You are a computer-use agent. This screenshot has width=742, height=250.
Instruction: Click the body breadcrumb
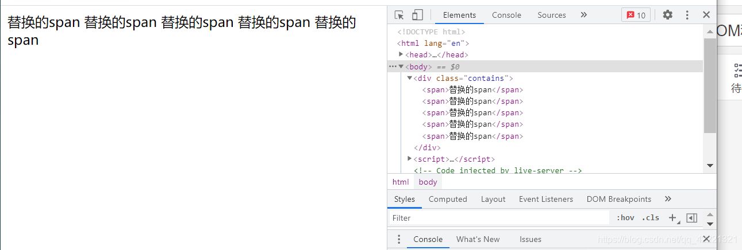(x=428, y=182)
